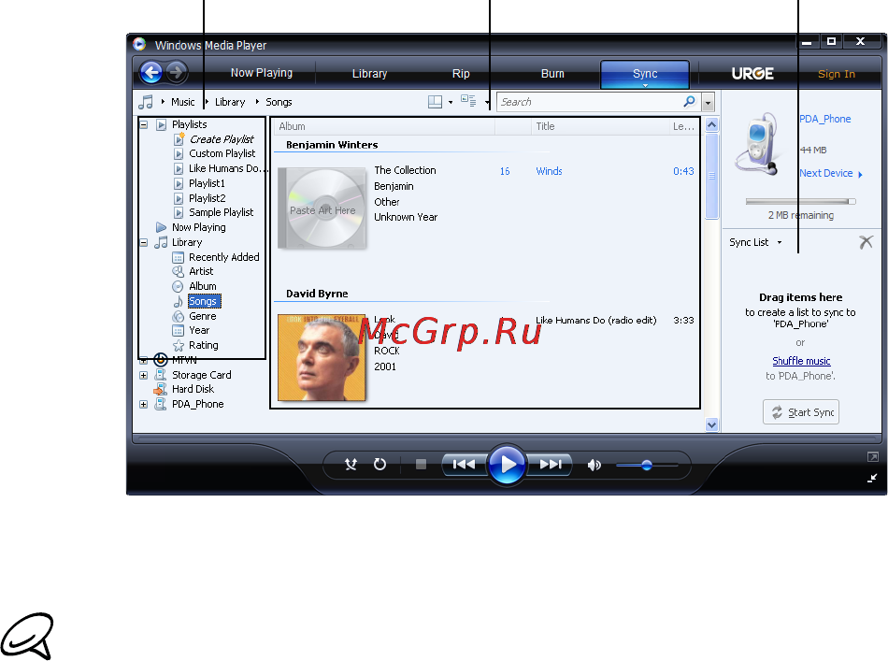Viewport: 888px width, 661px height.
Task: Open the Rip tab
Action: point(461,74)
